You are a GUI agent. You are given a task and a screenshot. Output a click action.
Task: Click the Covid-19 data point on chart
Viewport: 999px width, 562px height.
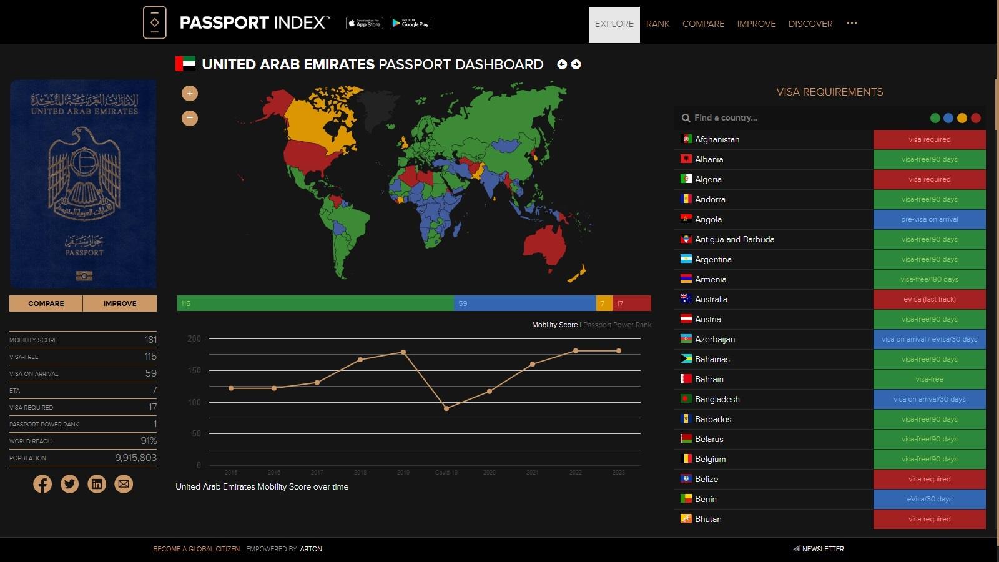[446, 408]
